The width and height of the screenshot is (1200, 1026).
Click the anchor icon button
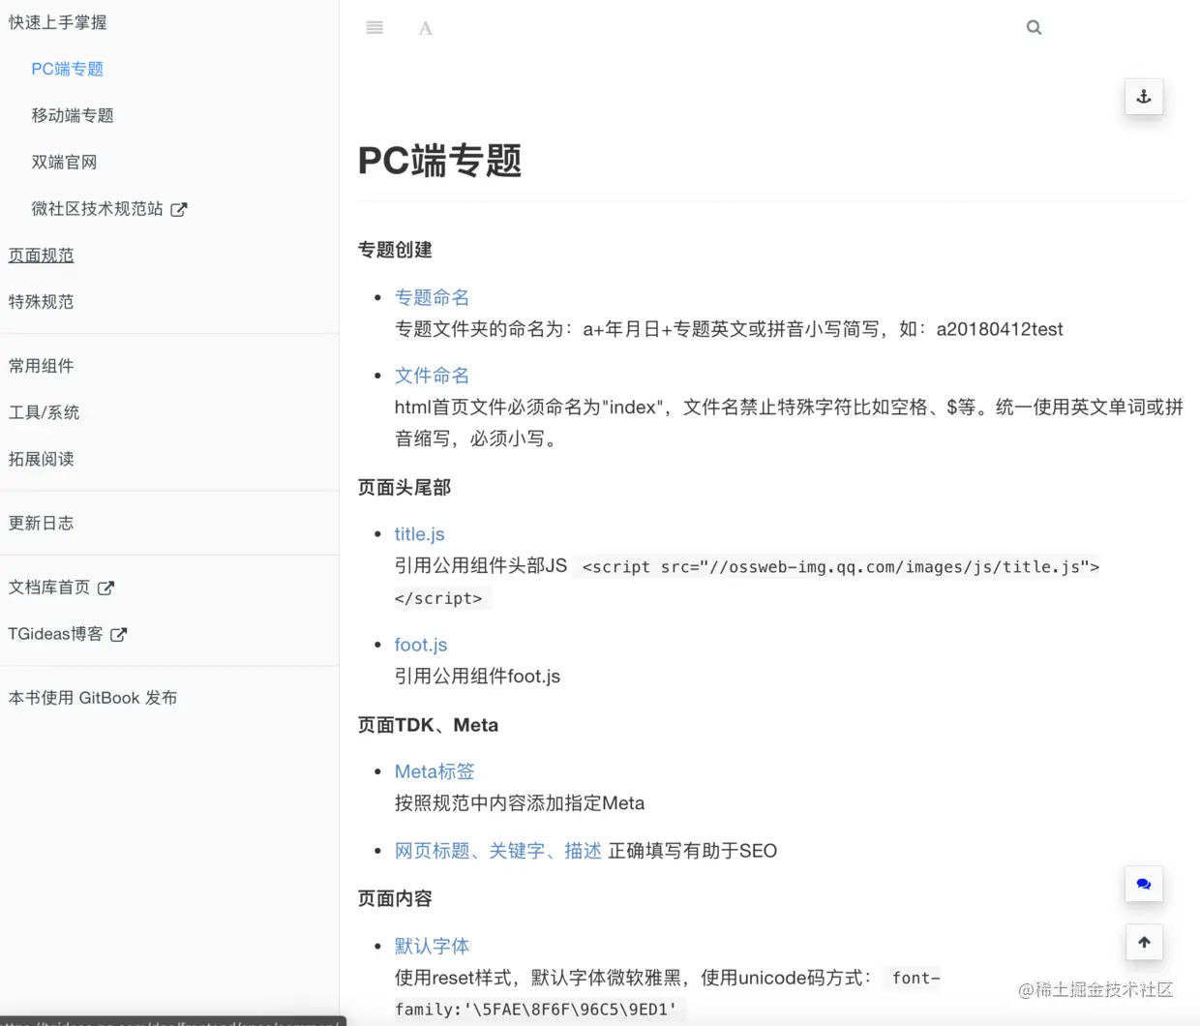[x=1144, y=97]
